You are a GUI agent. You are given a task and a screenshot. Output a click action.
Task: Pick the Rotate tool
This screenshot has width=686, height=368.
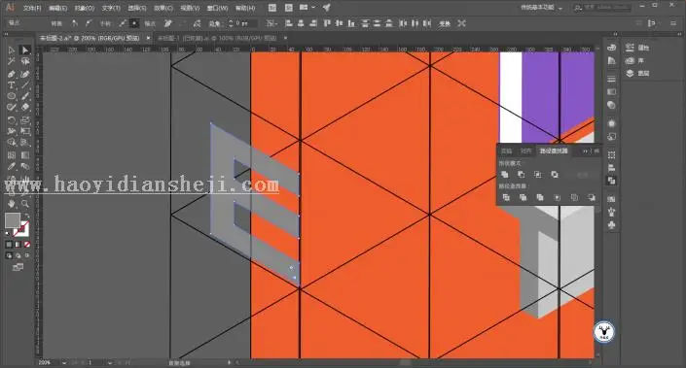tap(12, 119)
